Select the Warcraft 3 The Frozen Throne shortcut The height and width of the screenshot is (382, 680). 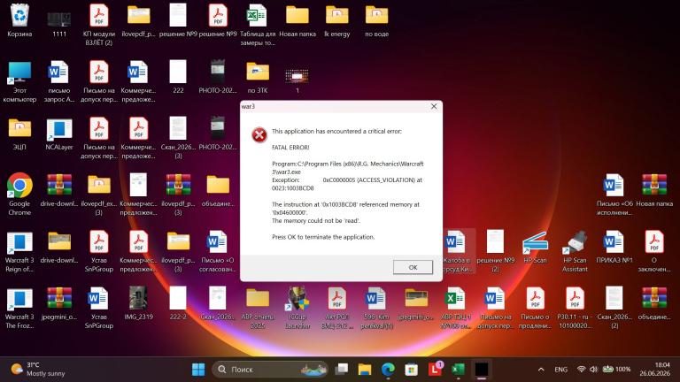pyautogui.click(x=19, y=308)
